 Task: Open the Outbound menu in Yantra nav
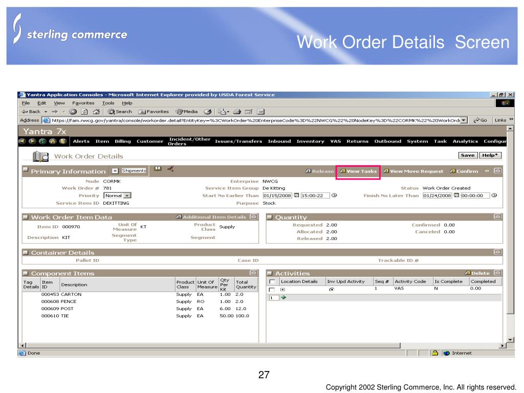point(388,141)
